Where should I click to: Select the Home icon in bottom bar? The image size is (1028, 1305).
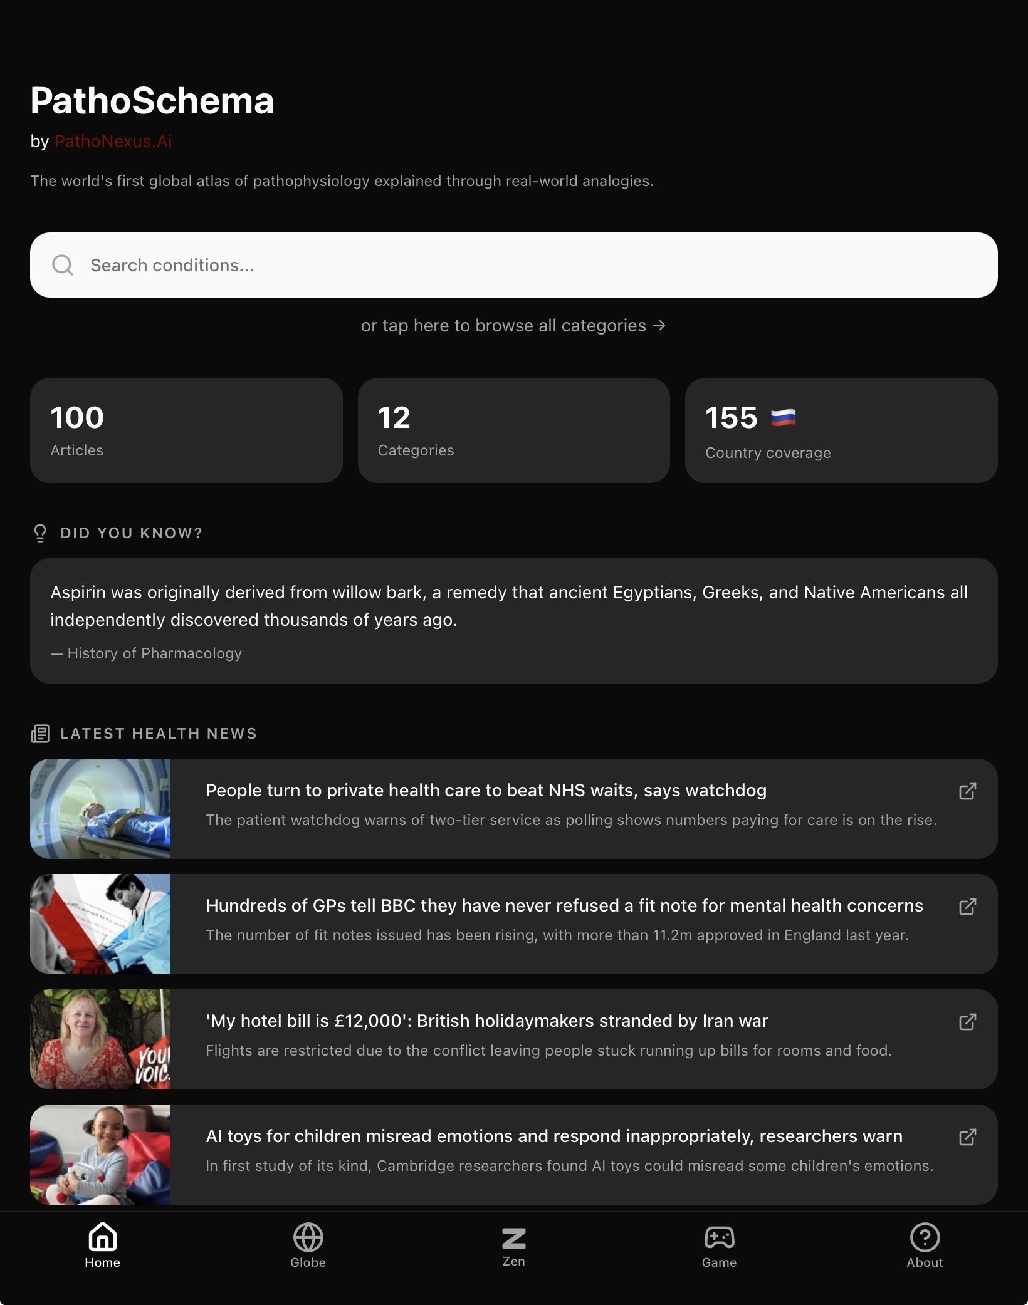pos(103,1237)
